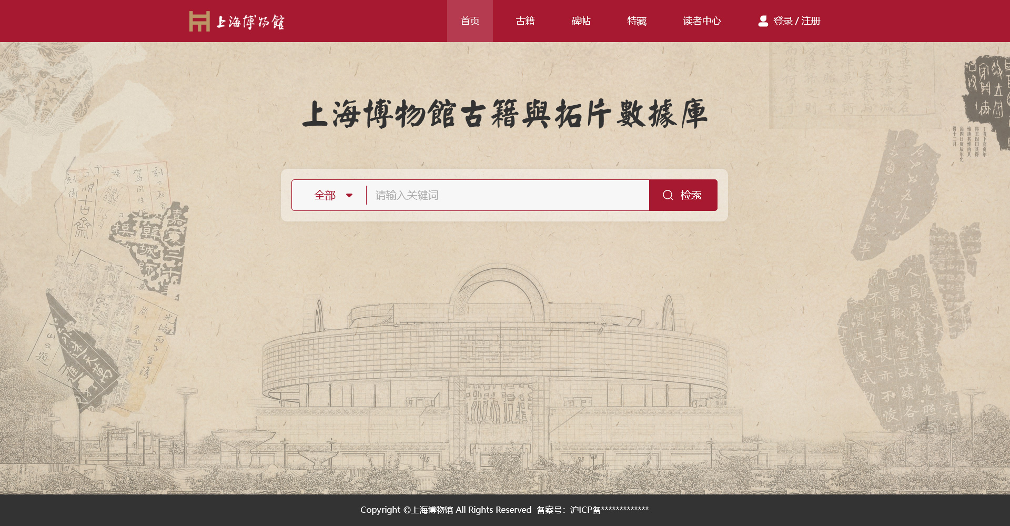Open 读者中心 in the navigation bar
Image resolution: width=1010 pixels, height=526 pixels.
702,21
